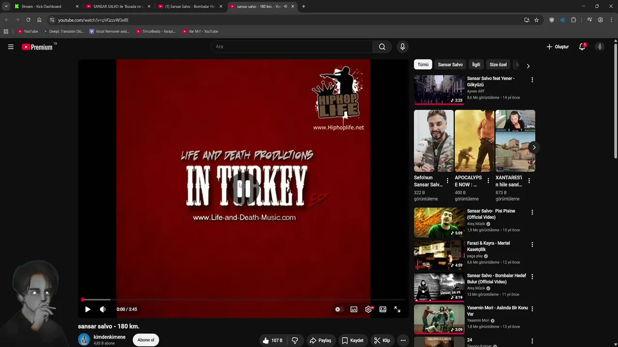Reload the page

[x=28, y=20]
